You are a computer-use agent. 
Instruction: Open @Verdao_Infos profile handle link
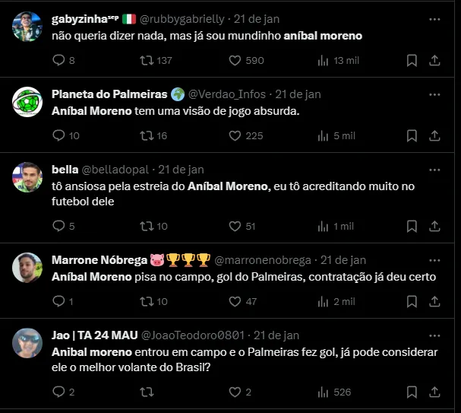coord(227,94)
